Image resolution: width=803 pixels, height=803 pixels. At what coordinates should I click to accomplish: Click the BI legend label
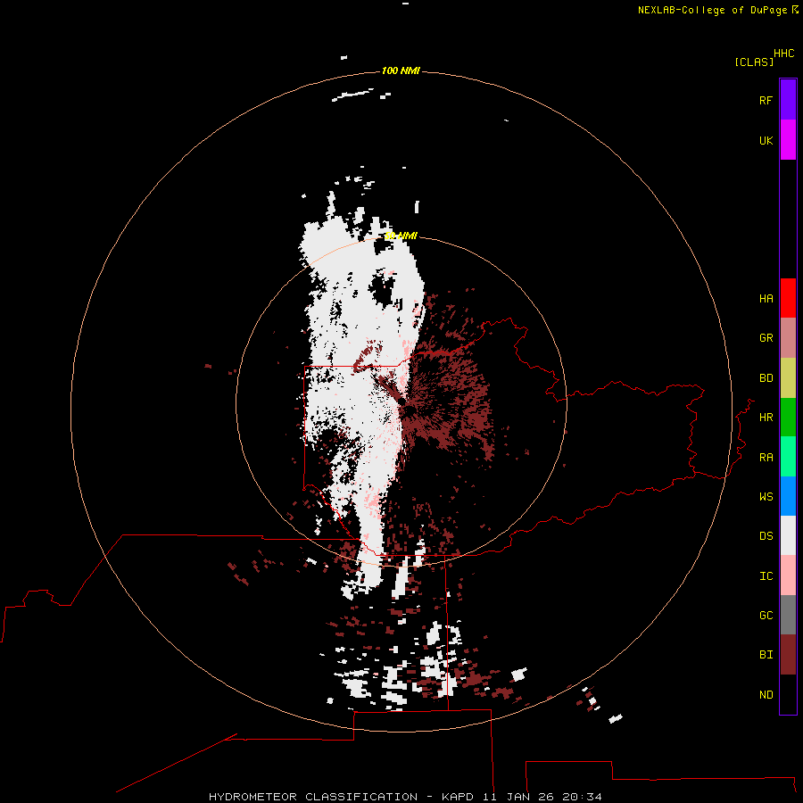pos(766,655)
